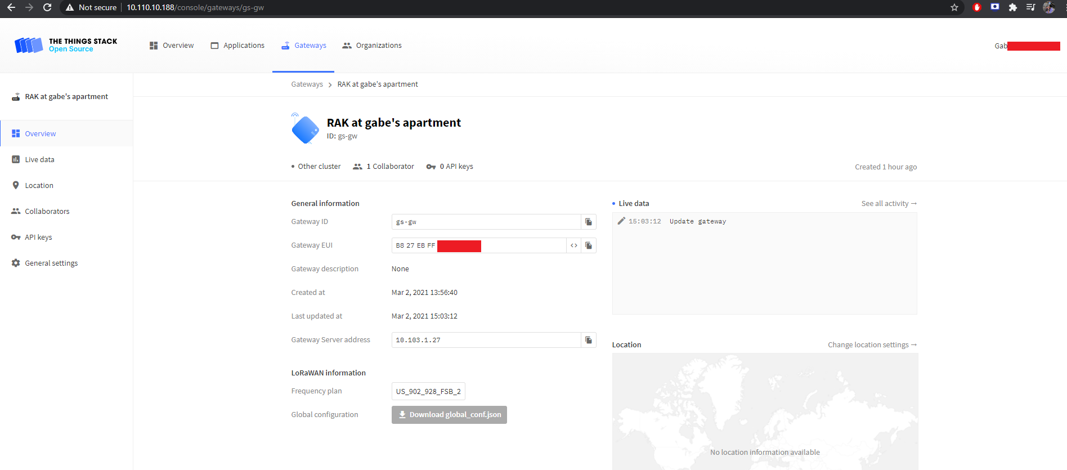
Task: Copy the Gateway Server address
Action: (589, 340)
